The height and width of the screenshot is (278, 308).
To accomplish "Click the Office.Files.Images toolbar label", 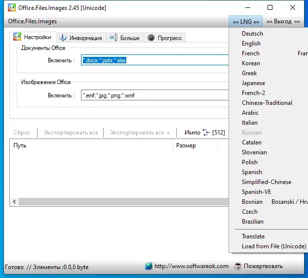I will coord(32,21).
